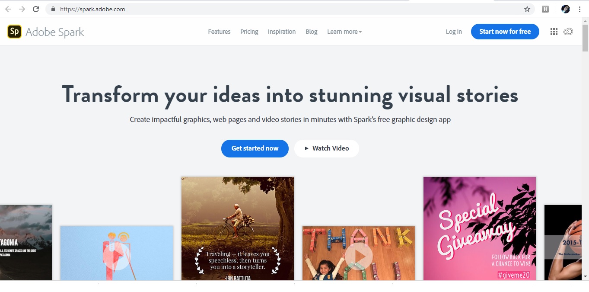This screenshot has height=292, width=589.
Task: Reload the page with the refresh icon
Action: pos(36,9)
